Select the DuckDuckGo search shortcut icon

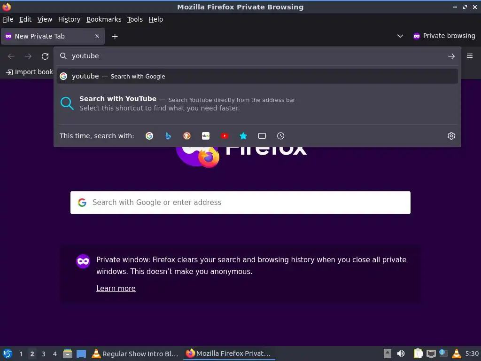[187, 136]
